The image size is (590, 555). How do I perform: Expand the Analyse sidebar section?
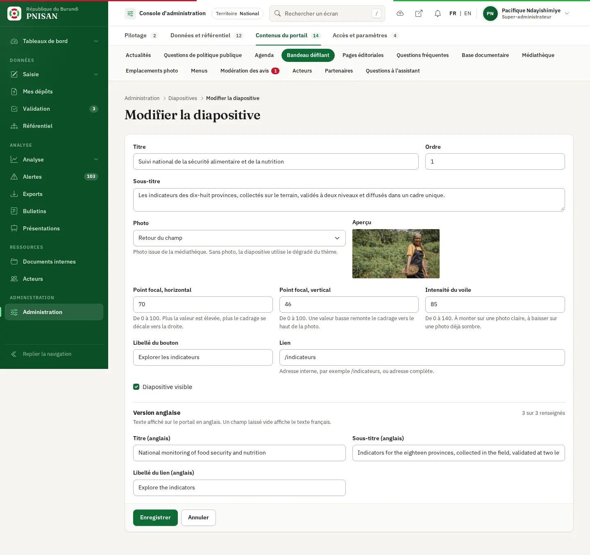pos(54,159)
